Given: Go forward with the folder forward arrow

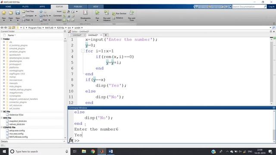Looking at the screenshot, I should click(6, 28).
